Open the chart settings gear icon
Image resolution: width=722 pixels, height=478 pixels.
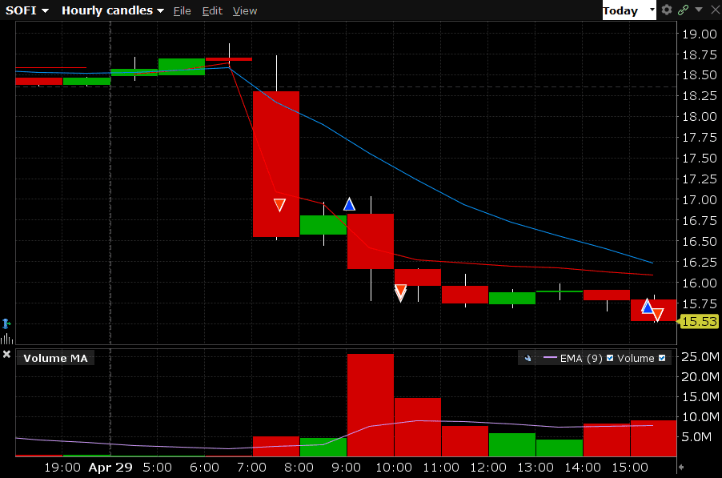coord(666,10)
